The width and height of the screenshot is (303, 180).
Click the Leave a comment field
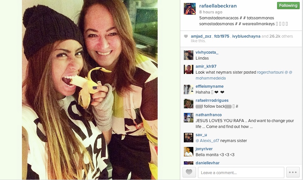coord(241,172)
